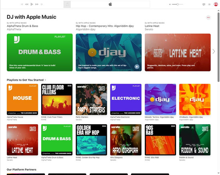Open Club Floor Fillers playlist cover

point(57,99)
